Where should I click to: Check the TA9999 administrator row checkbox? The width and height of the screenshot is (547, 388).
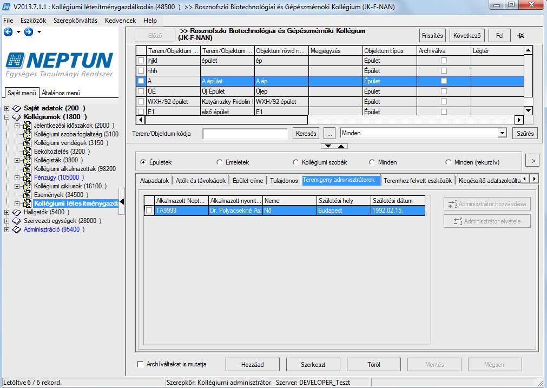pos(149,211)
